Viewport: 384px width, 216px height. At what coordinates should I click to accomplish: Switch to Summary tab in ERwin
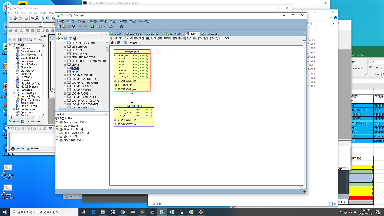click(33, 148)
